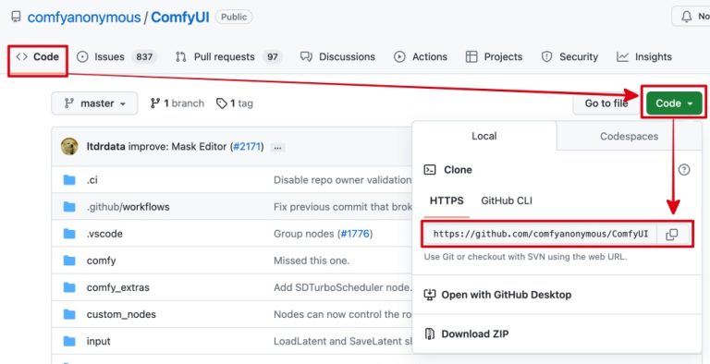Open the Pull requests tab
710x364 pixels.
coord(228,57)
